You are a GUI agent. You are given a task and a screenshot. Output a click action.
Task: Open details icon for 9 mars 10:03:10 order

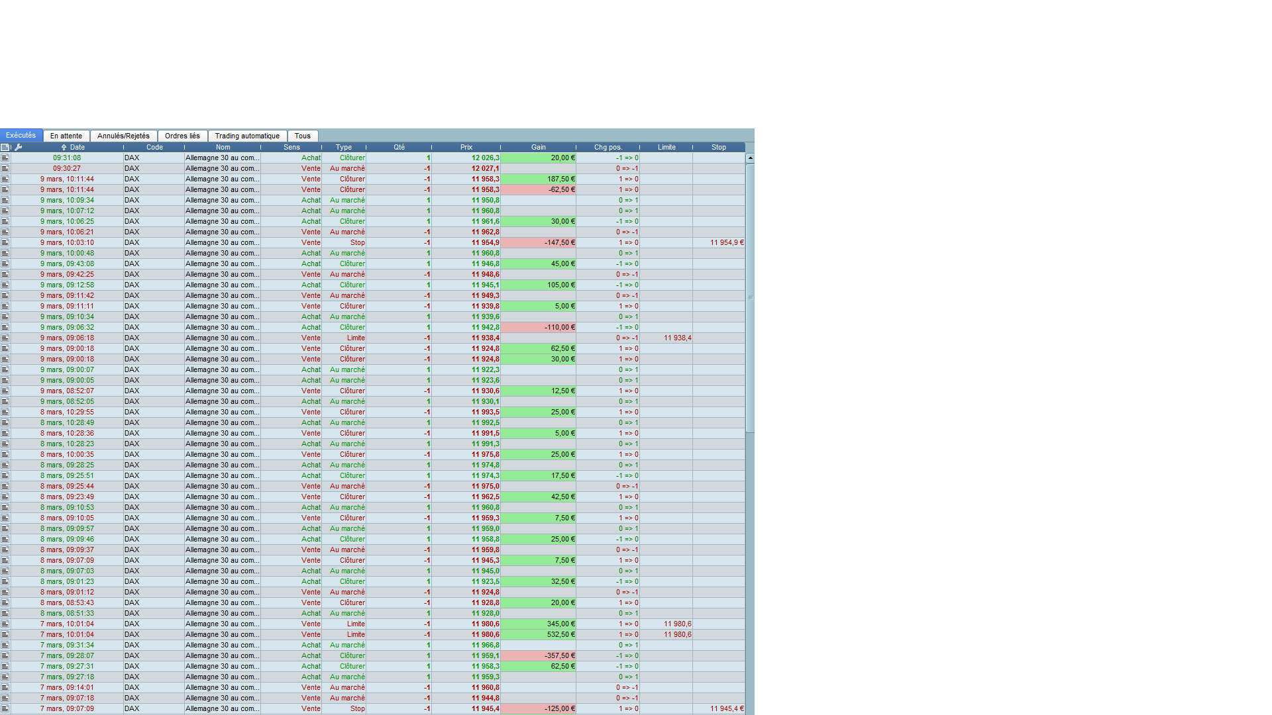tap(5, 243)
